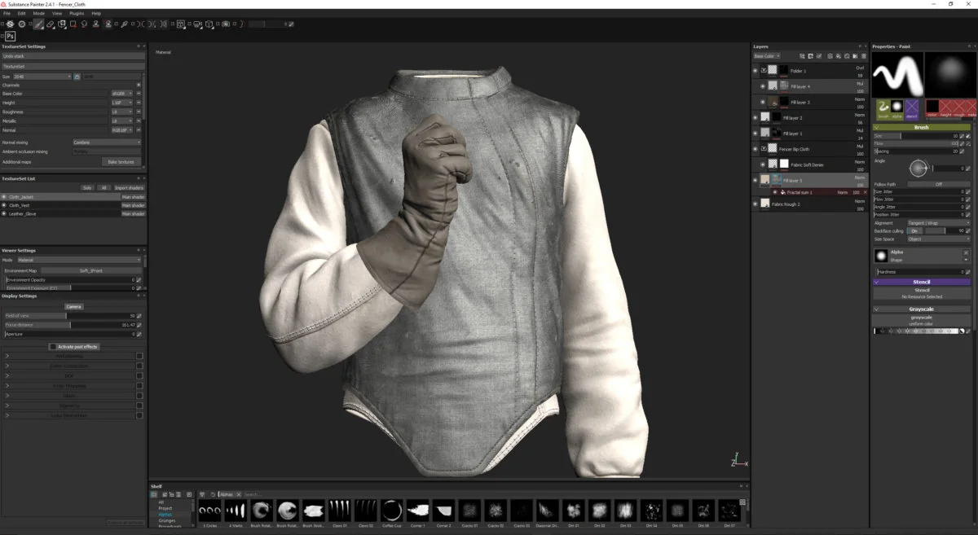Click the Activate post effects button
Screen dimensions: 978x535
click(x=73, y=346)
